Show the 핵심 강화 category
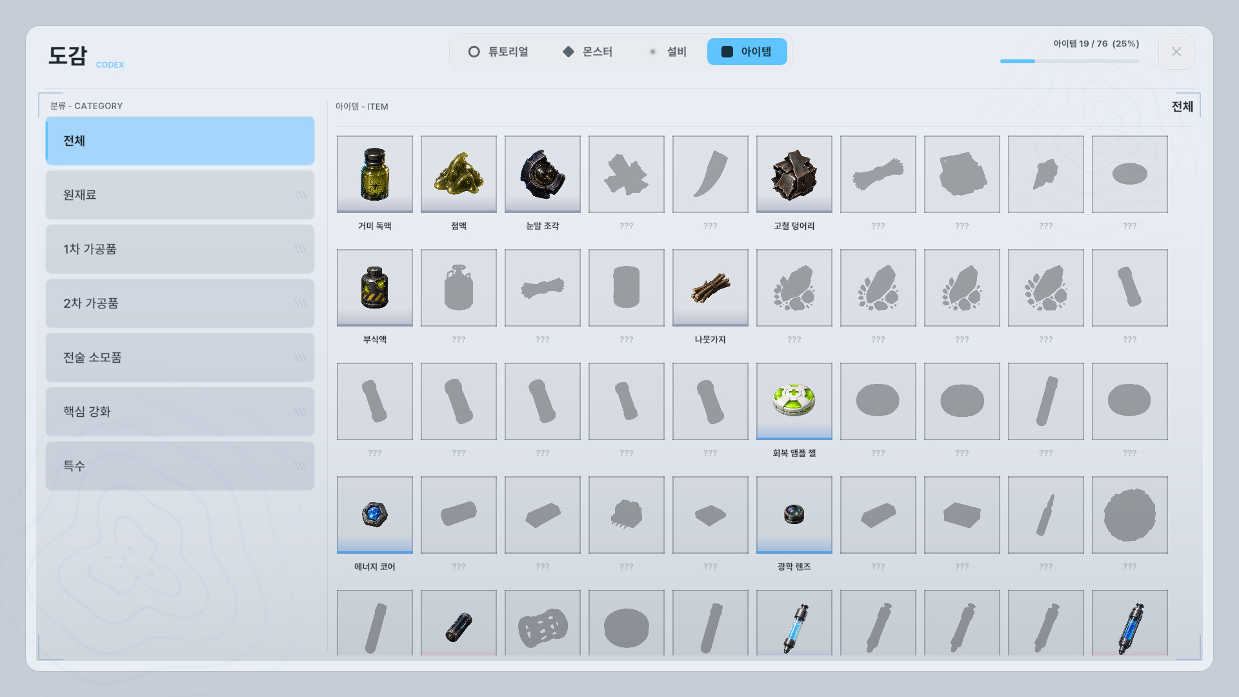The height and width of the screenshot is (697, 1239). pyautogui.click(x=180, y=412)
